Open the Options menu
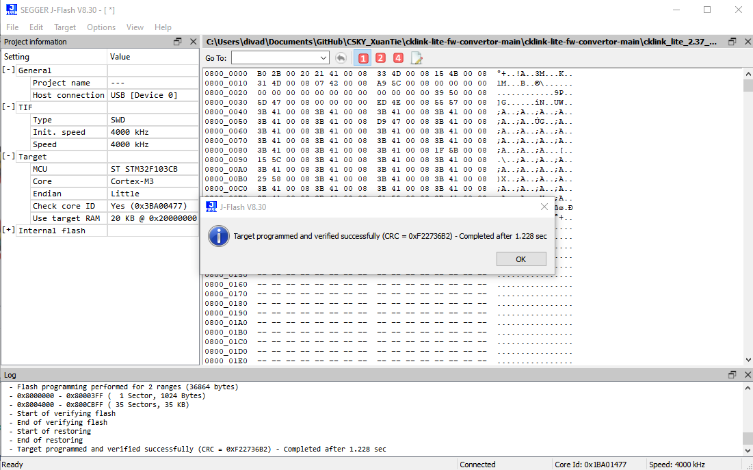The image size is (753, 470). pyautogui.click(x=101, y=27)
